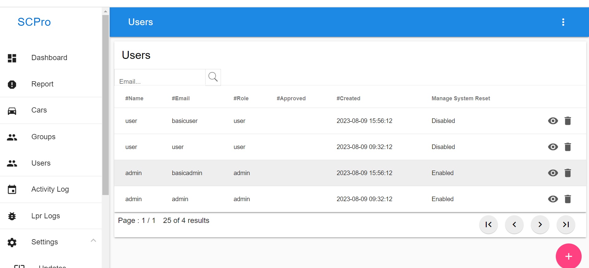Sort by the #Role column header
The image size is (589, 268).
[x=241, y=98]
